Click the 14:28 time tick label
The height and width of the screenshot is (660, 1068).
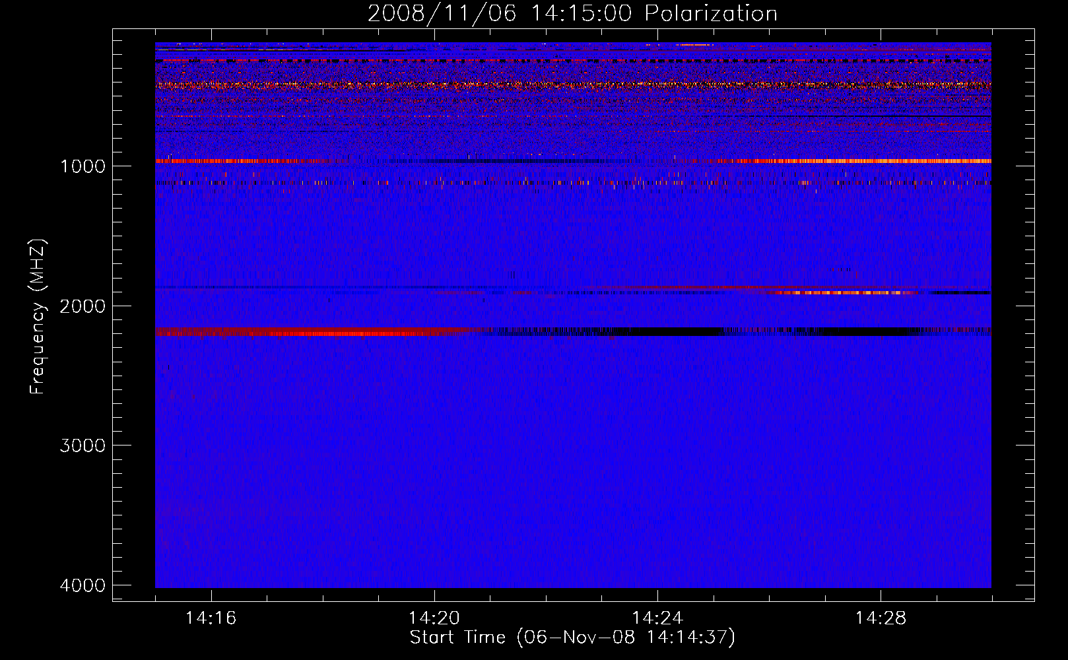point(881,618)
